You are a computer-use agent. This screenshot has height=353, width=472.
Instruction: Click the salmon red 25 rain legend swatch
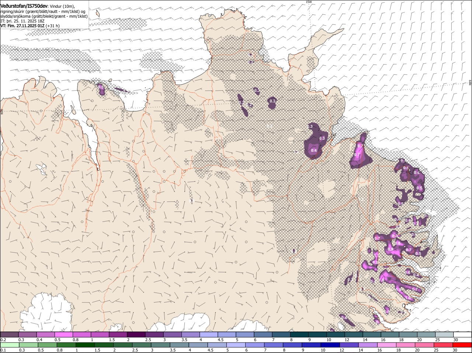[x=444, y=345]
